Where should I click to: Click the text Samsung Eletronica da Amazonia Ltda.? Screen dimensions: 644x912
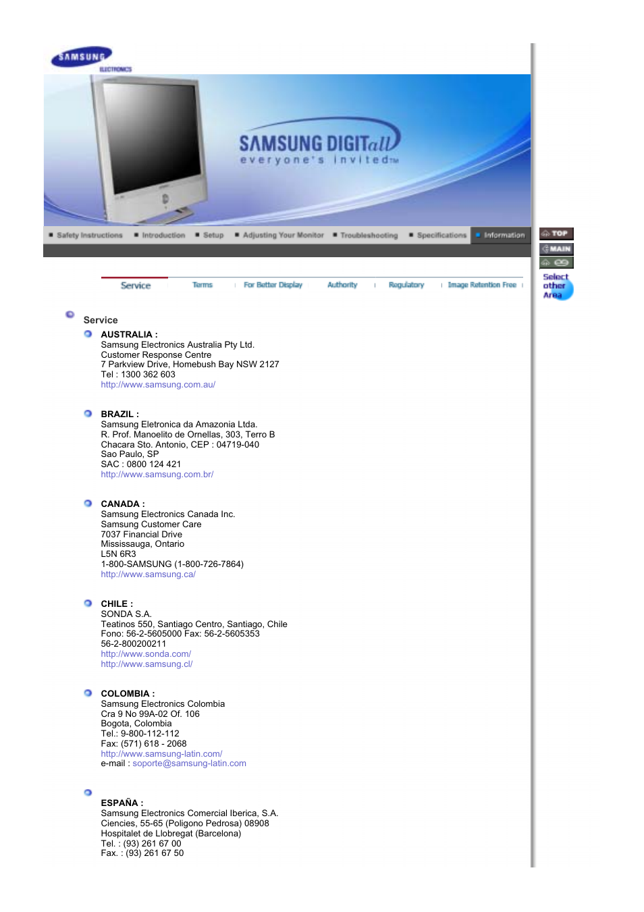tap(179, 425)
